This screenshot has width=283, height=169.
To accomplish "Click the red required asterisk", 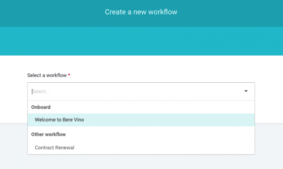I will [x=69, y=75].
